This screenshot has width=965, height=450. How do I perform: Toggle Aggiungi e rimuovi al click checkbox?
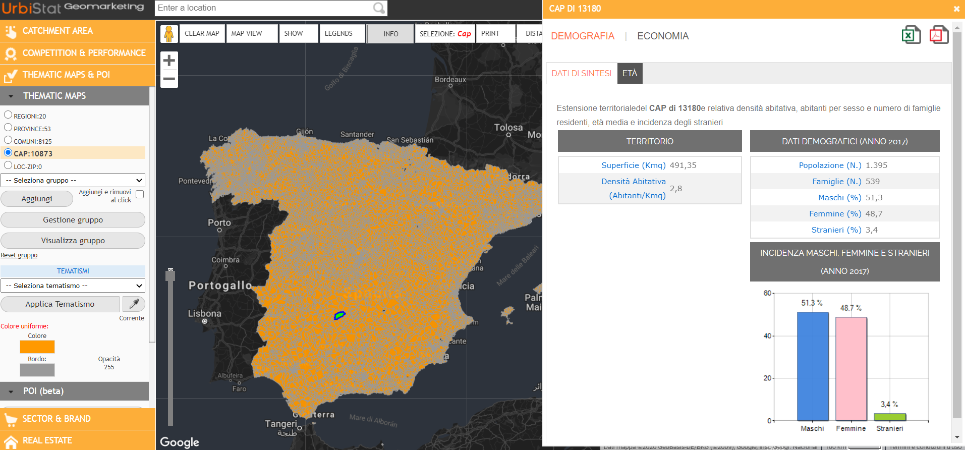tap(140, 194)
